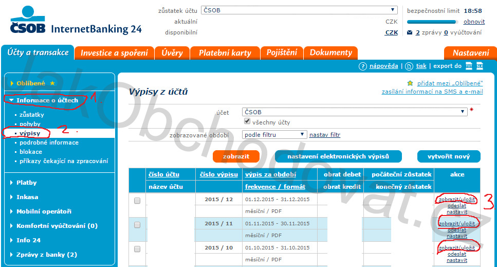Viewport: 497px width, 267px height.
Task: Select výpisy in the sidebar
Action: [x=30, y=133]
